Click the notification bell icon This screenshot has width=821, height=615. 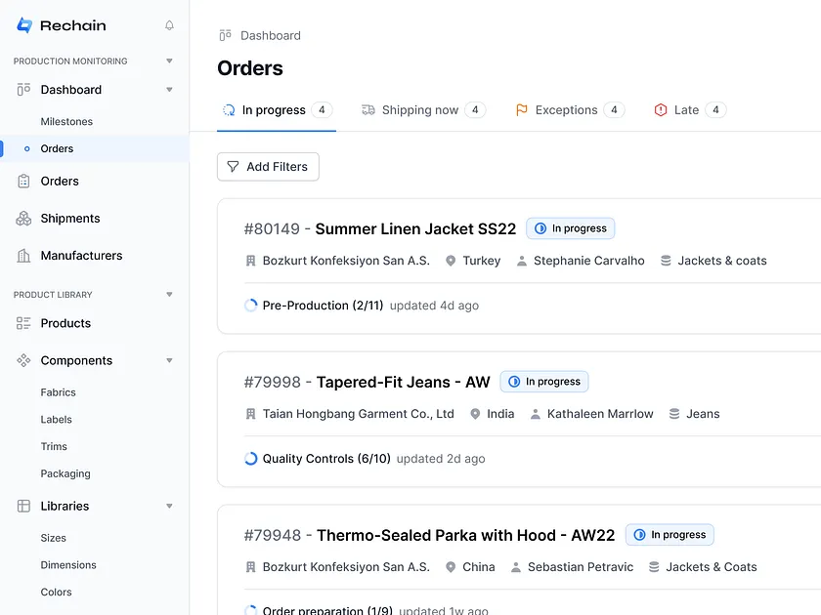pos(169,25)
